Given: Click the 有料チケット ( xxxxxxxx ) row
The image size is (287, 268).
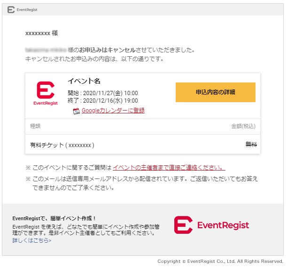Looking at the screenshot, I should point(143,145).
